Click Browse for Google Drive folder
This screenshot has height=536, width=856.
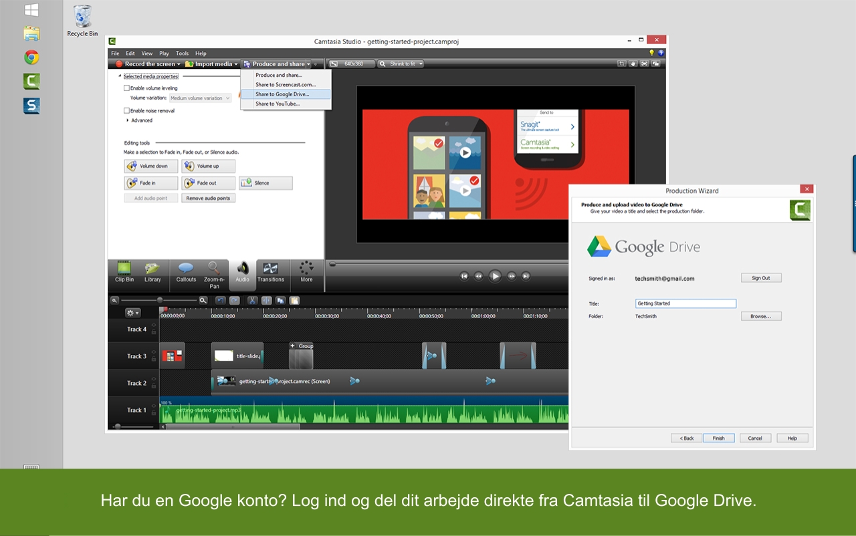pyautogui.click(x=761, y=316)
